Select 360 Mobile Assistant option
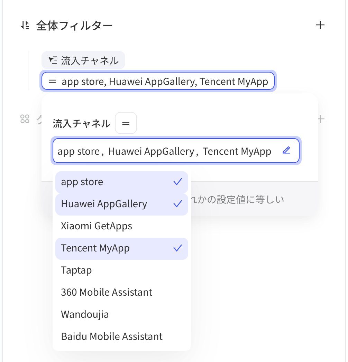This screenshot has height=362, width=348. click(122, 293)
